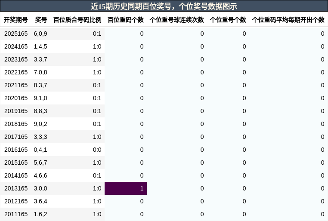Image resolution: width=328 pixels, height=221 pixels.
Task: Click prize number 8,8,3
Action: (40, 111)
